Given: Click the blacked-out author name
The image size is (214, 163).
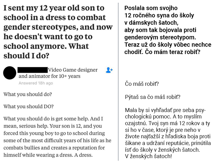Looking at the screenshot, I should point(33,70).
